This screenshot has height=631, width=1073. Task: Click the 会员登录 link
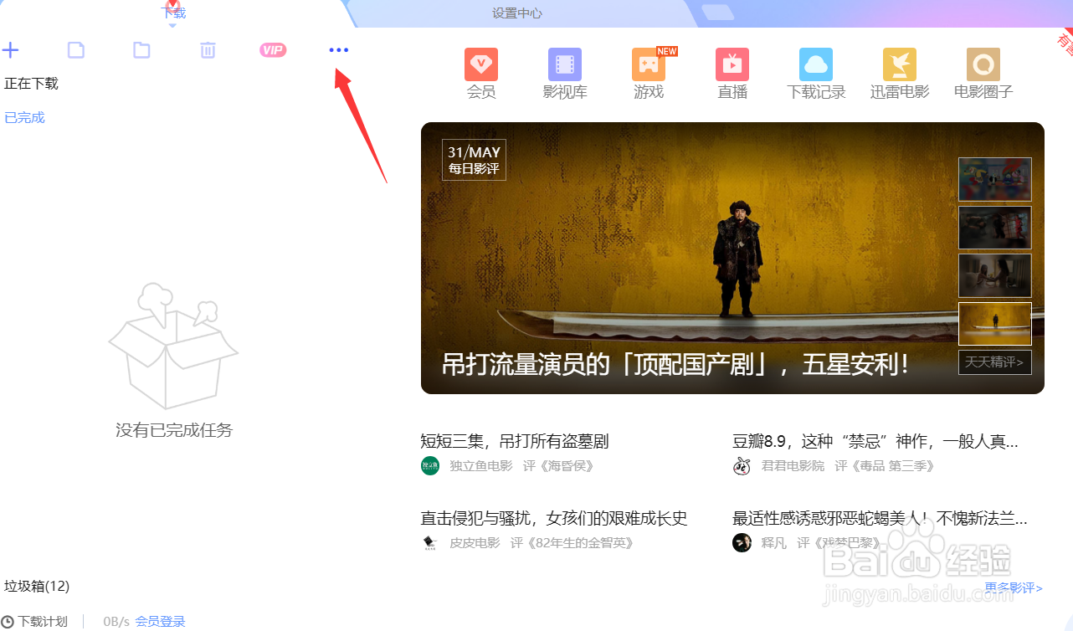pyautogui.click(x=161, y=622)
